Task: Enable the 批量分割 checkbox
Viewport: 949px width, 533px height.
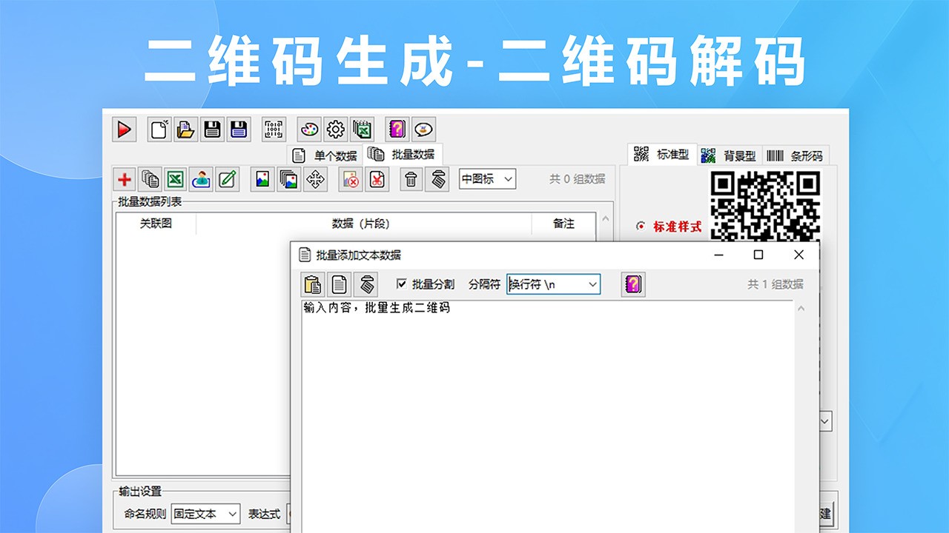Action: tap(401, 284)
